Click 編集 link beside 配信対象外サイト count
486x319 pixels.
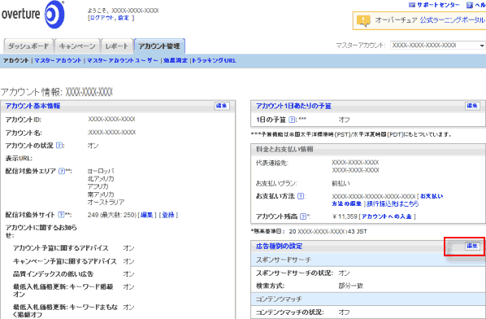pos(147,215)
